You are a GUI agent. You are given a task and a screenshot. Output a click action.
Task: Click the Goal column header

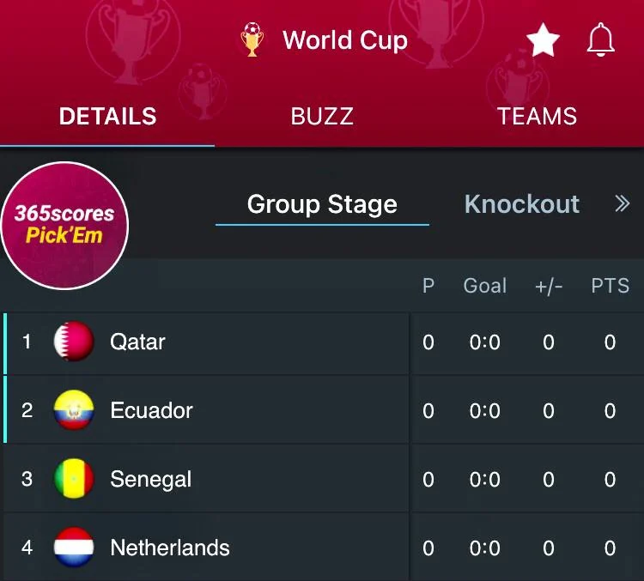pyautogui.click(x=485, y=286)
